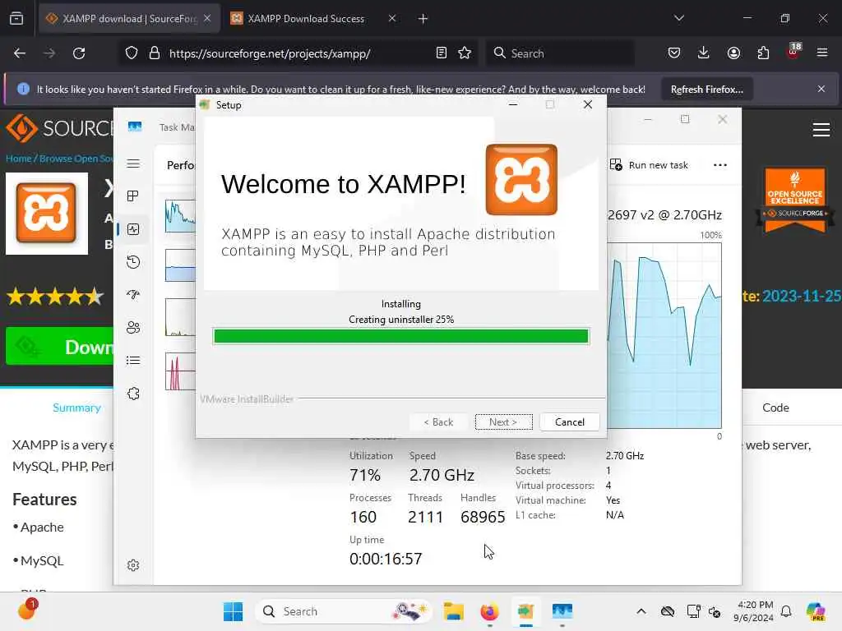842x631 pixels.
Task: Go forward in Firefox
Action: pyautogui.click(x=49, y=53)
